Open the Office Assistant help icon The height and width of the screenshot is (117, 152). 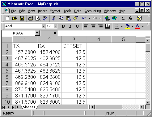tap(139, 19)
